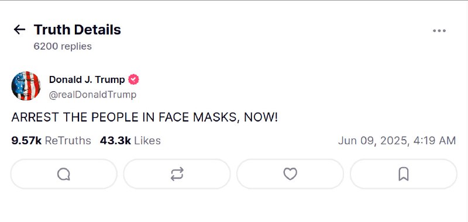View the 43.3k Likes list
Image resolution: width=468 pixels, height=222 pixels.
130,140
